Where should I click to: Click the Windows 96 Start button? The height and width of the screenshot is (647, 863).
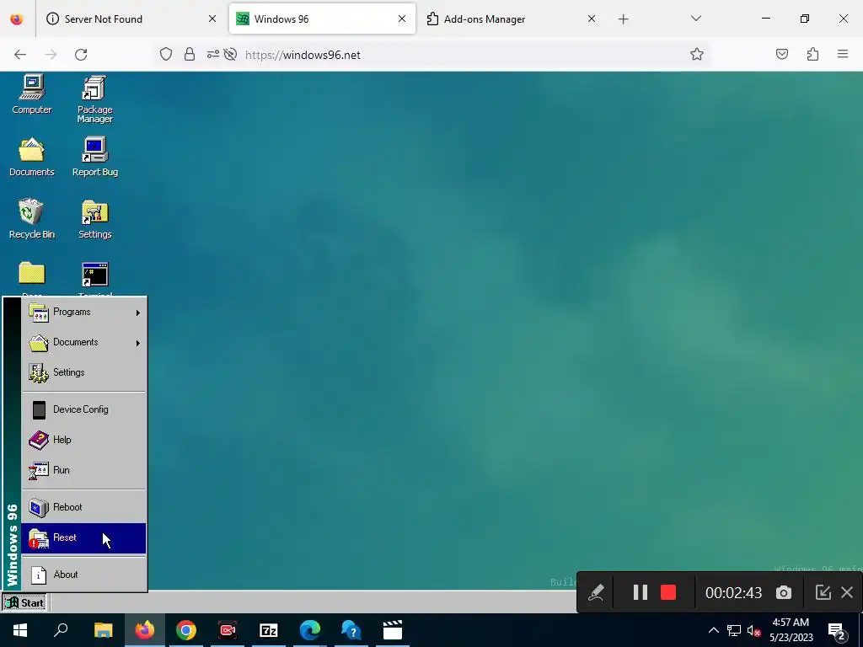click(x=24, y=602)
